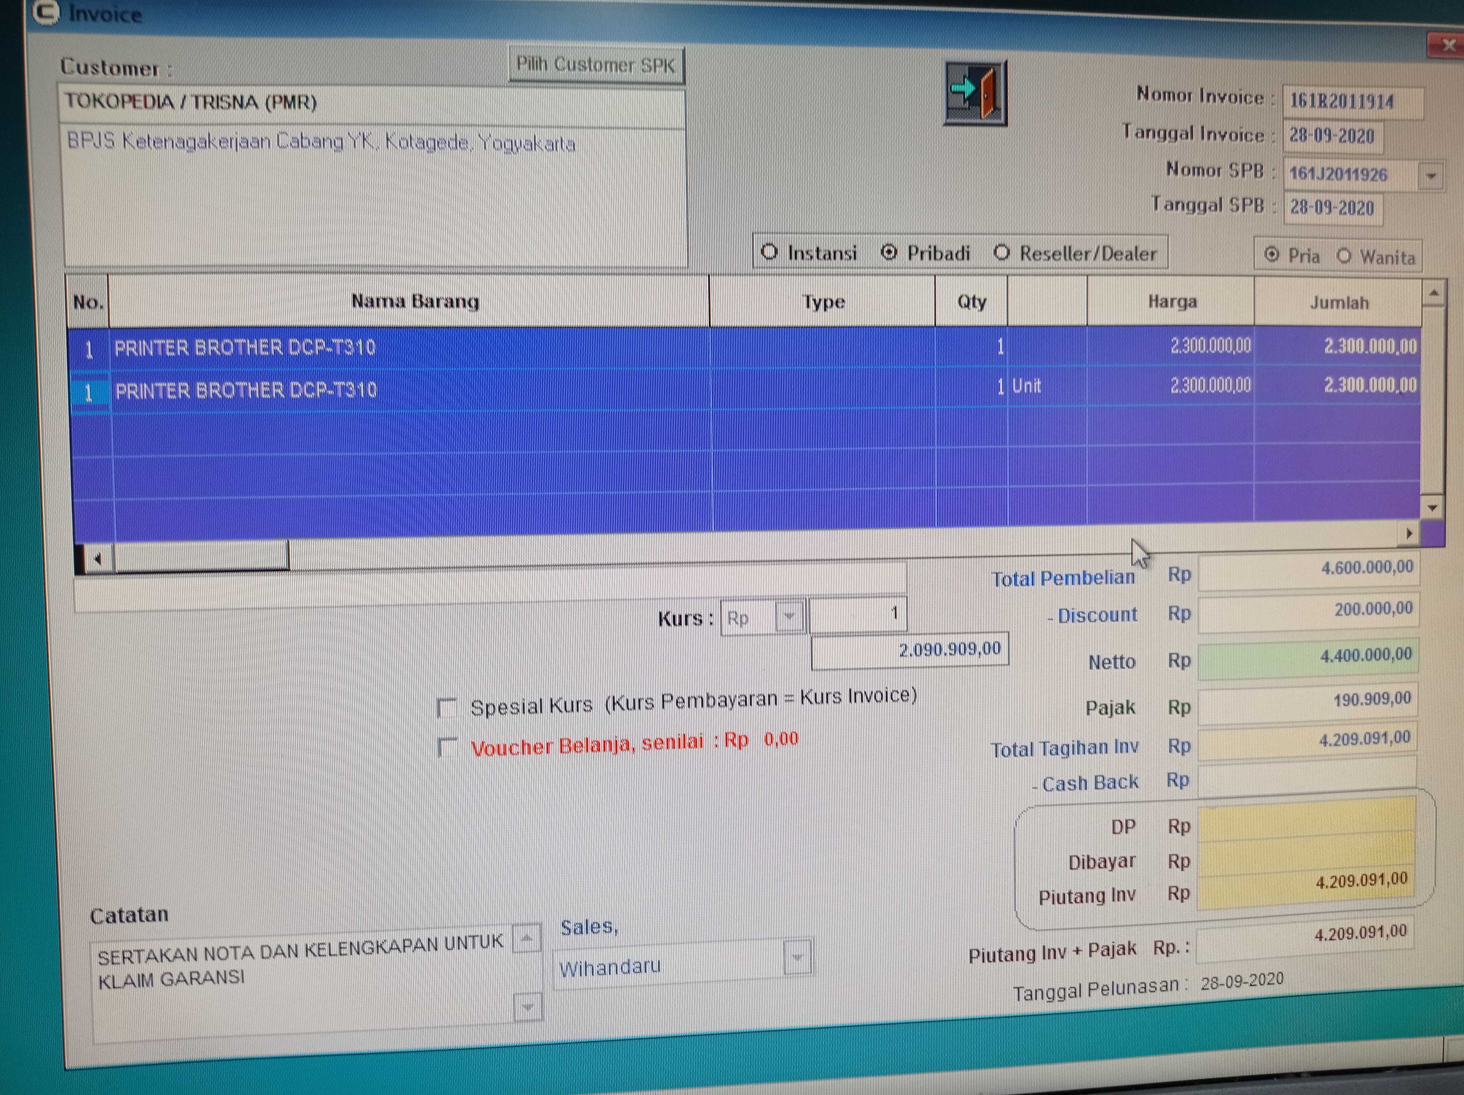
Task: Select the Wanita radio option
Action: (1344, 256)
